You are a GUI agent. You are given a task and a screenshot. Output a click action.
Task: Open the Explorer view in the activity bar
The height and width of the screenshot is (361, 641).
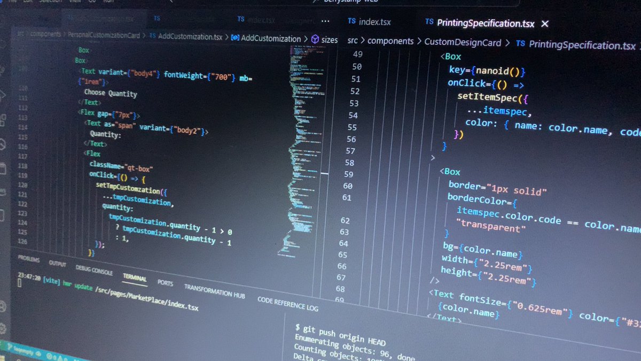(x=5, y=43)
